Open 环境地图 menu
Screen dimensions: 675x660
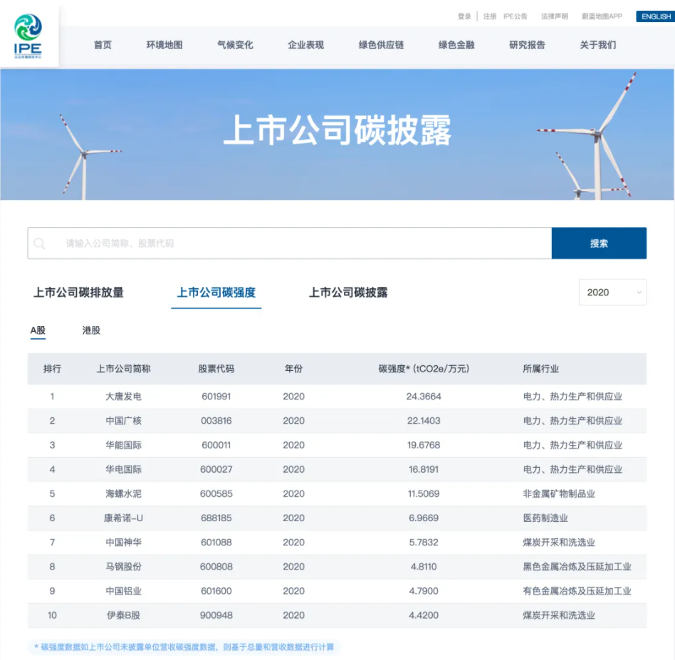(164, 45)
